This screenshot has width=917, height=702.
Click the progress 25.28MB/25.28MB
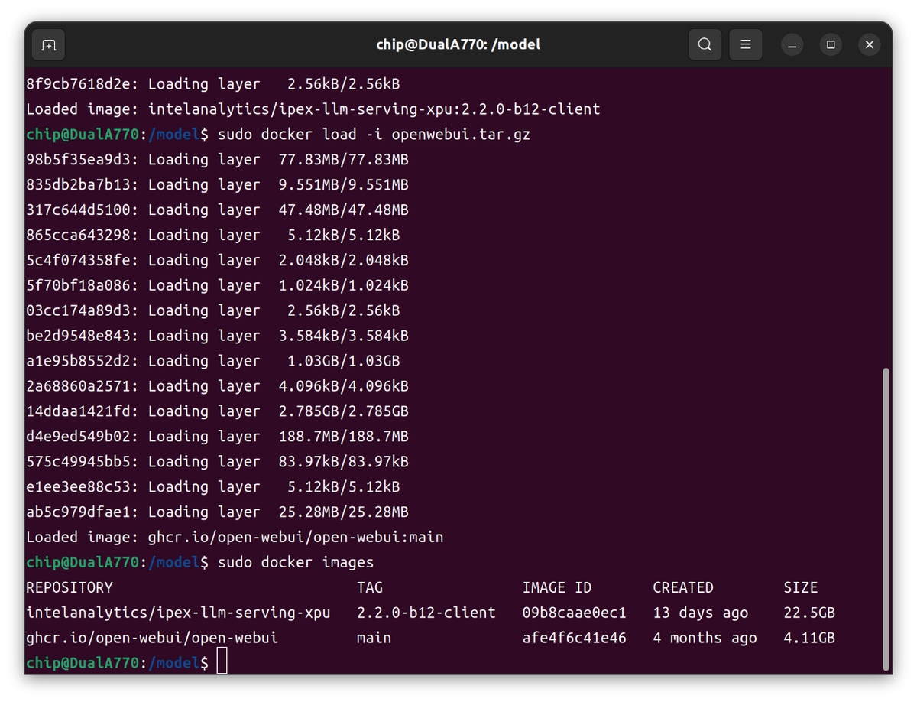coord(344,512)
